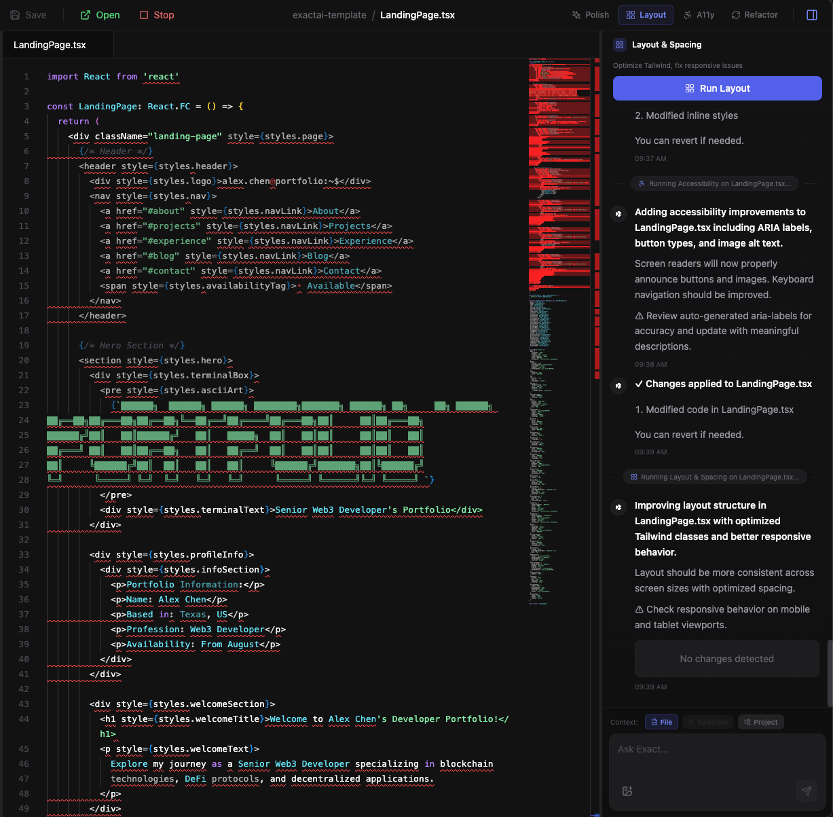Select the A11y accessibility mode
The width and height of the screenshot is (833, 817).
coord(699,15)
